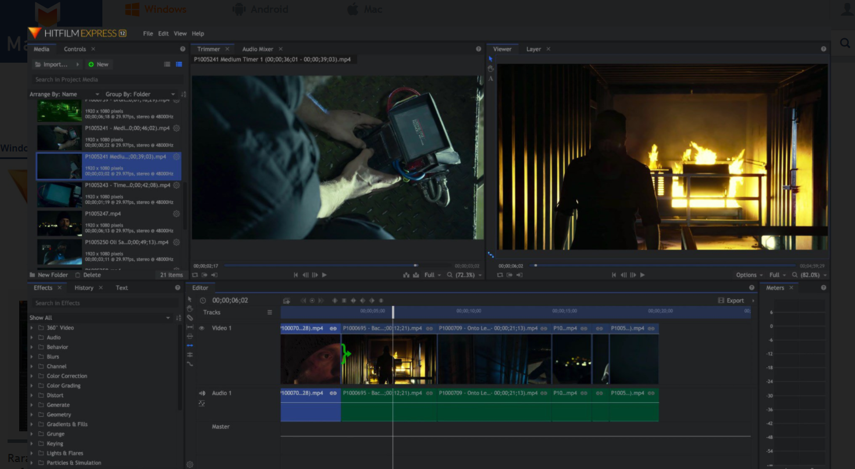Jump to start in the Viewer transport

pos(614,275)
